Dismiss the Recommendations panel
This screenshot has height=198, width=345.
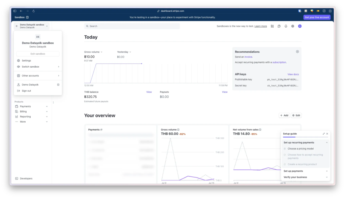click(x=297, y=52)
